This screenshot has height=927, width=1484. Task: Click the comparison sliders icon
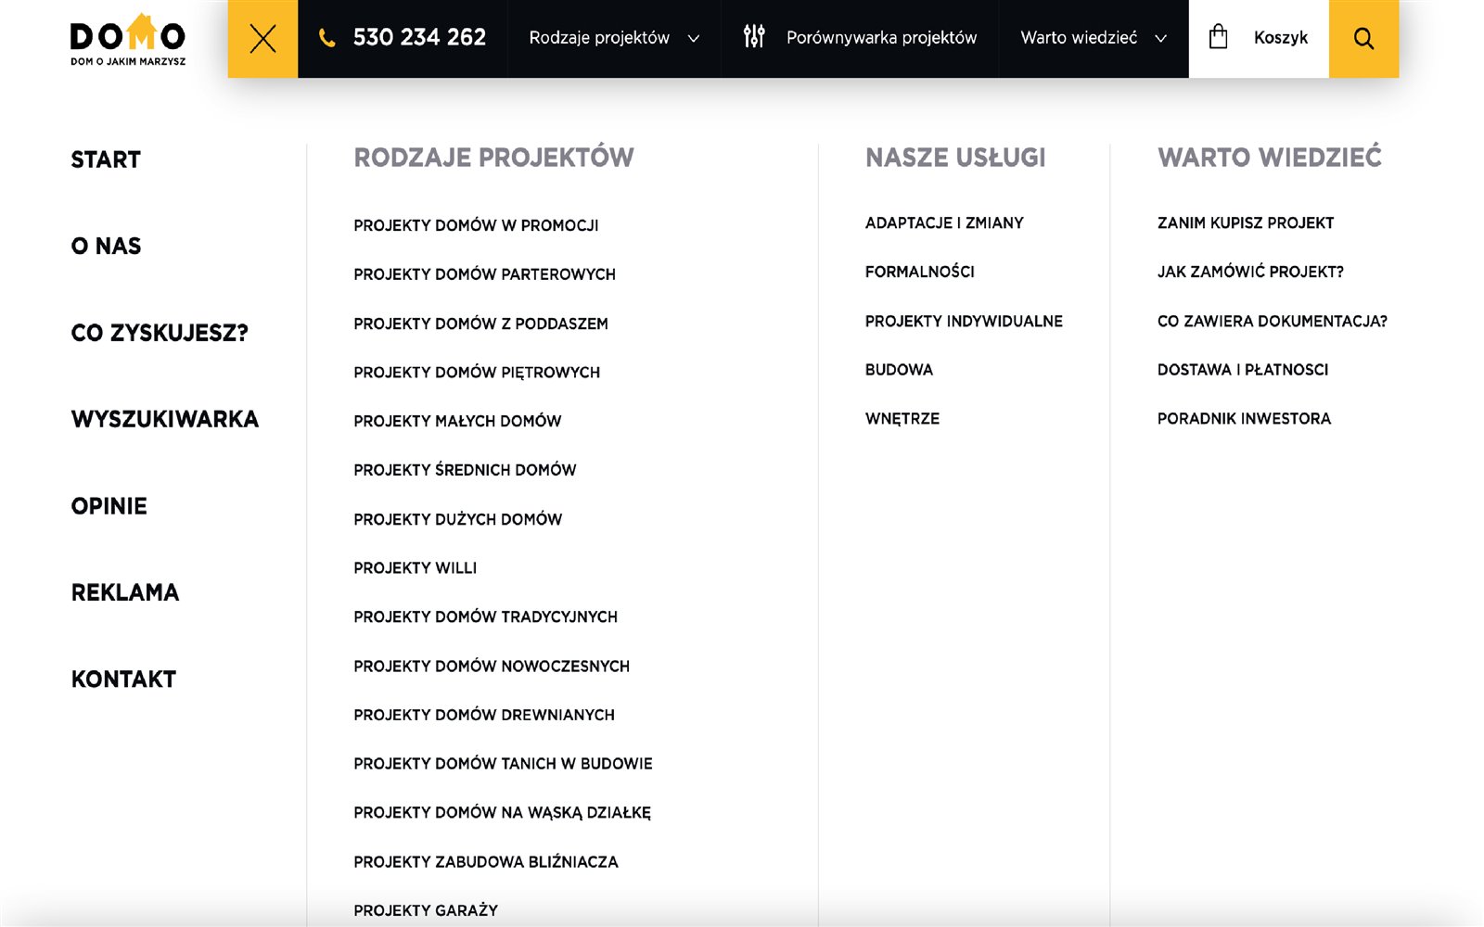point(754,37)
